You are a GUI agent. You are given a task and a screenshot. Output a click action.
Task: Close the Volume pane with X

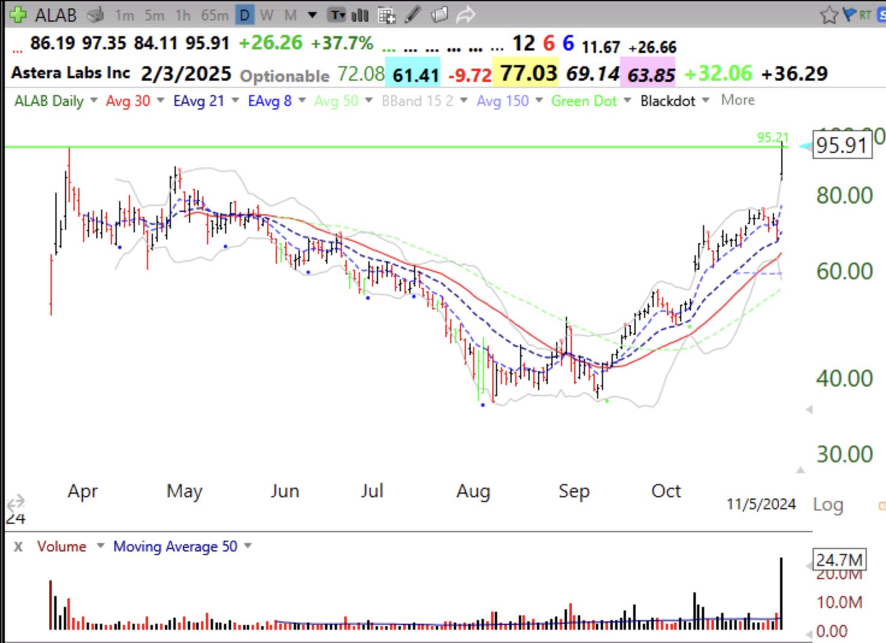(x=18, y=547)
